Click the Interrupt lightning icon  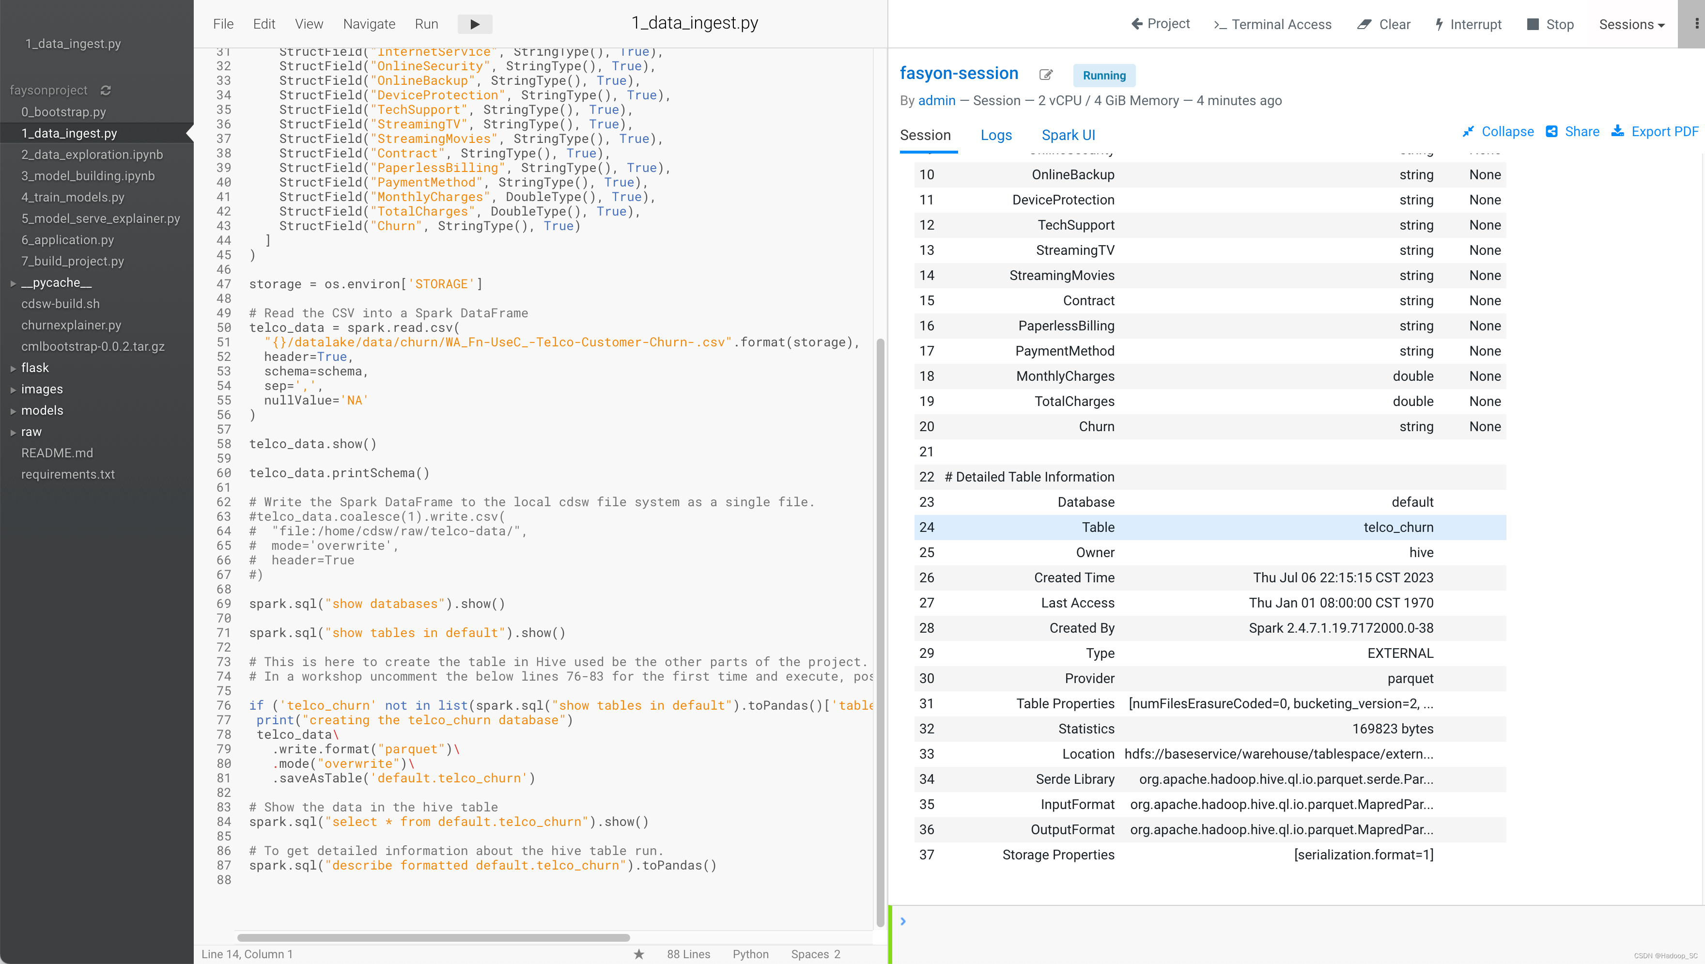click(1439, 25)
